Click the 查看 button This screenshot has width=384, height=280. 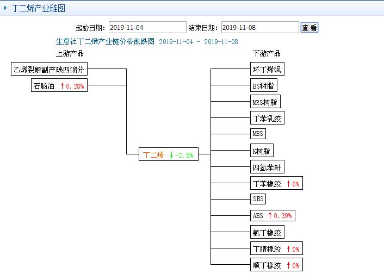tap(309, 27)
